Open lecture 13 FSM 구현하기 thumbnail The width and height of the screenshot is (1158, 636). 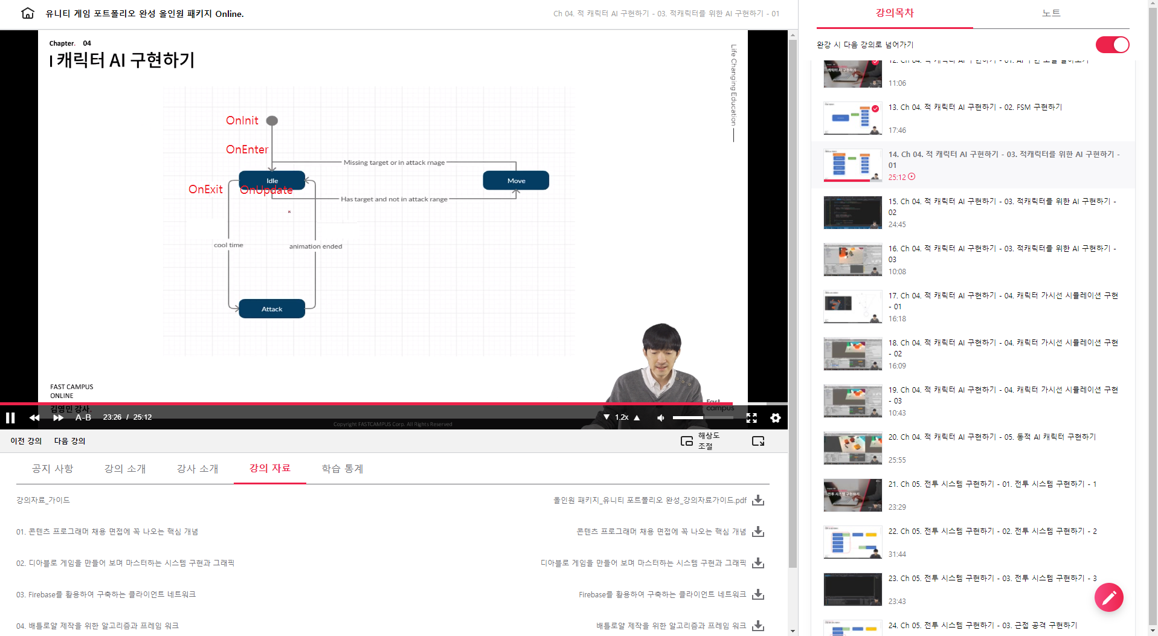point(853,118)
